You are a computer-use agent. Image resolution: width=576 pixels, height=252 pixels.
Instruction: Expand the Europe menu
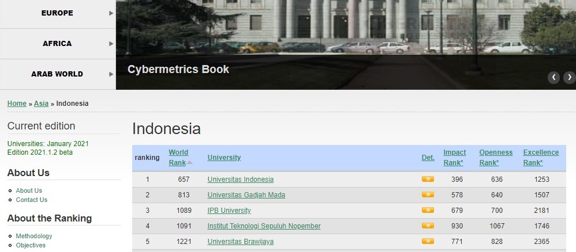pos(58,13)
